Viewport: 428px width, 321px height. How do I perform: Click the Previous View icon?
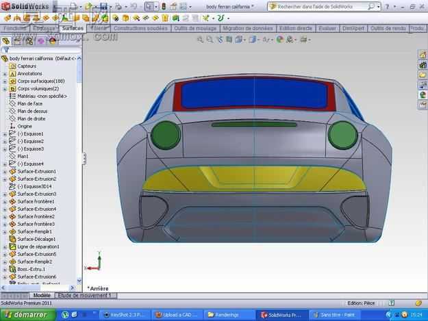coord(220,40)
